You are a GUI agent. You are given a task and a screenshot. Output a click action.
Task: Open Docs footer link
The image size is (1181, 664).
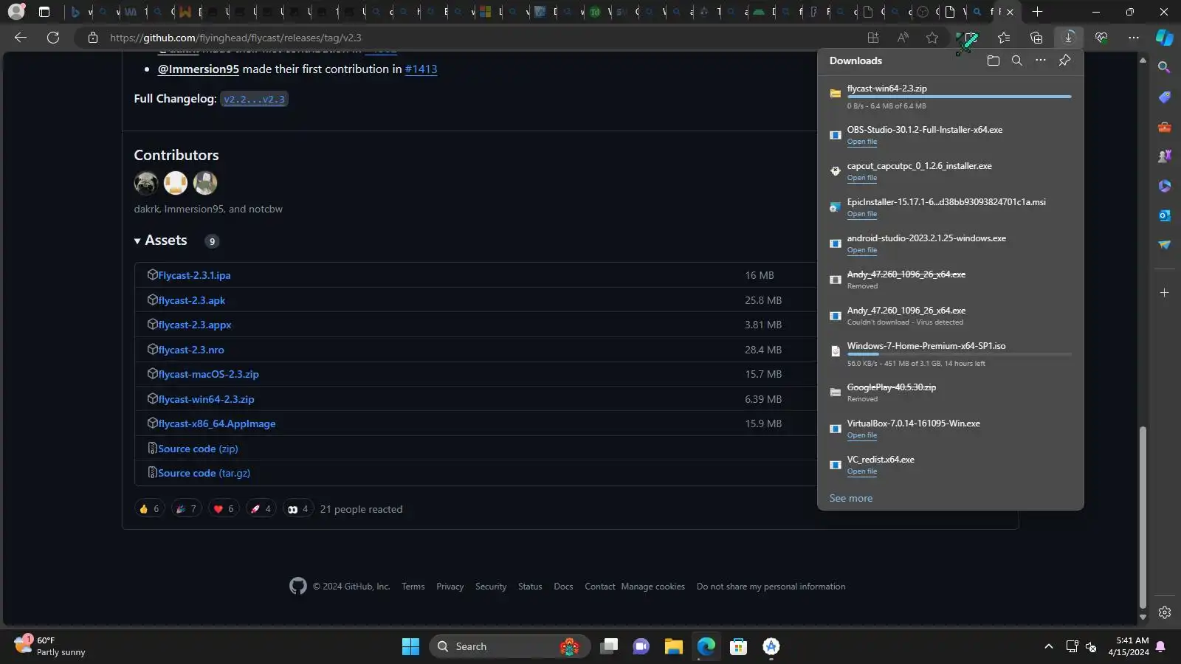563,587
